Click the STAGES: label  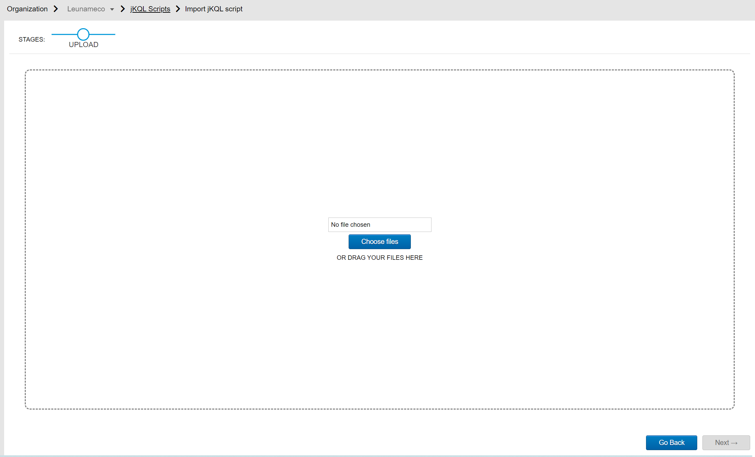(x=32, y=40)
